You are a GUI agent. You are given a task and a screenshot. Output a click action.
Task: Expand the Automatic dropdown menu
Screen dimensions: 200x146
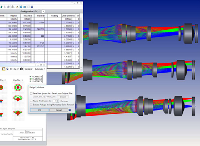pyautogui.click(x=40, y=69)
